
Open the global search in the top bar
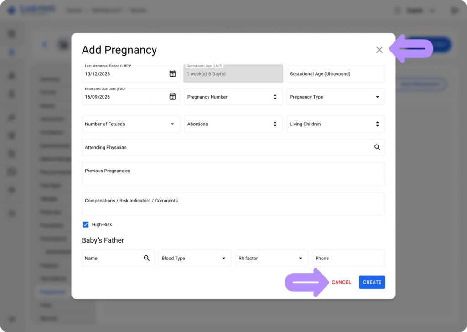(397, 10)
